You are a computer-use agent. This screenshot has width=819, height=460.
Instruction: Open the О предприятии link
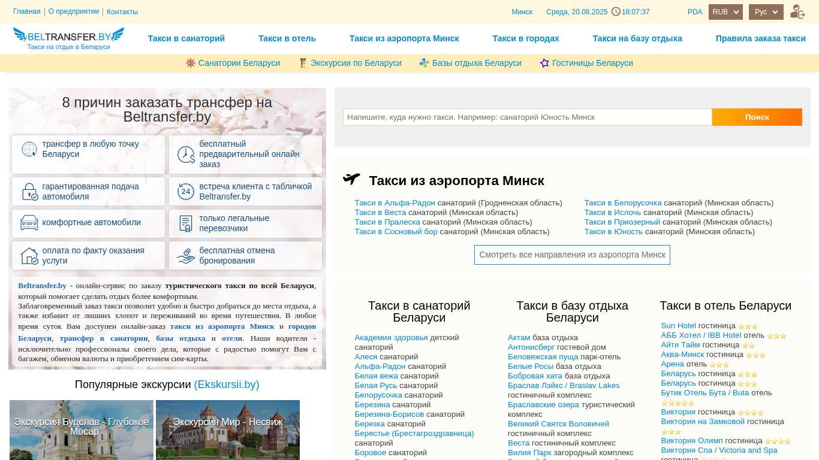point(74,11)
